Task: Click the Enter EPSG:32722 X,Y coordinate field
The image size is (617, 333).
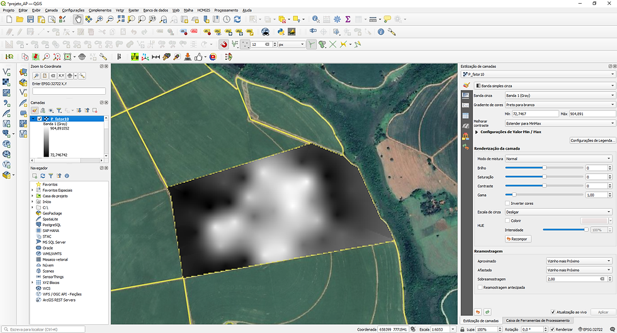Action: (x=69, y=91)
